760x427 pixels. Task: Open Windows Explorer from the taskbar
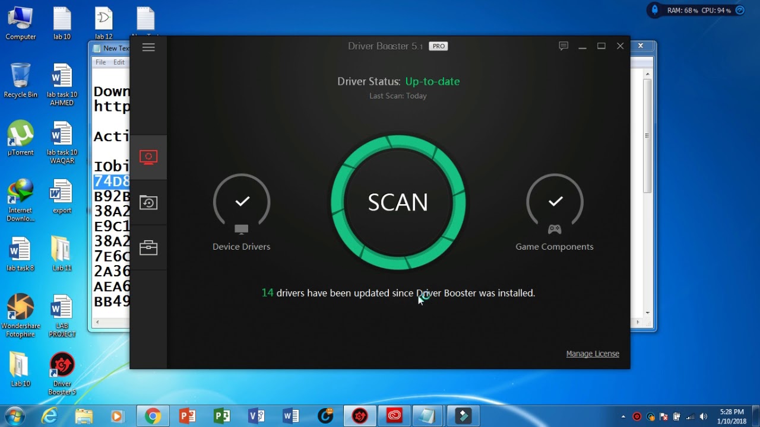click(84, 416)
